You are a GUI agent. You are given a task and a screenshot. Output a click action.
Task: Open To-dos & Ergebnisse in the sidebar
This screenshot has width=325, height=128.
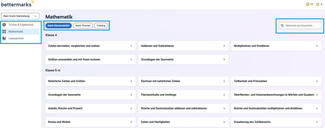click(21, 25)
